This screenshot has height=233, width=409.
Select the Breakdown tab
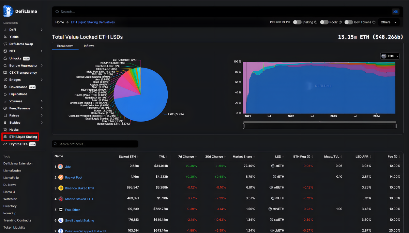coord(65,46)
